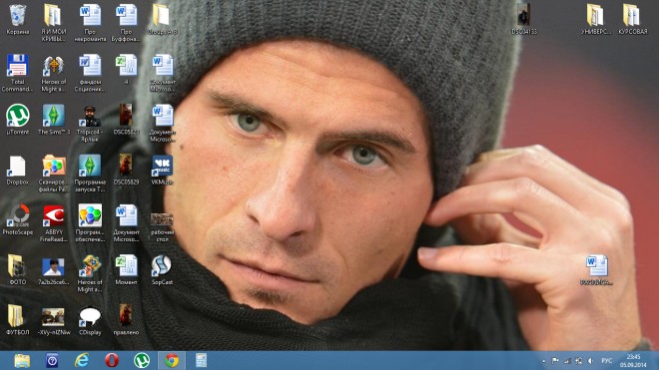Select the DSC04133 image thumbnail

(524, 19)
